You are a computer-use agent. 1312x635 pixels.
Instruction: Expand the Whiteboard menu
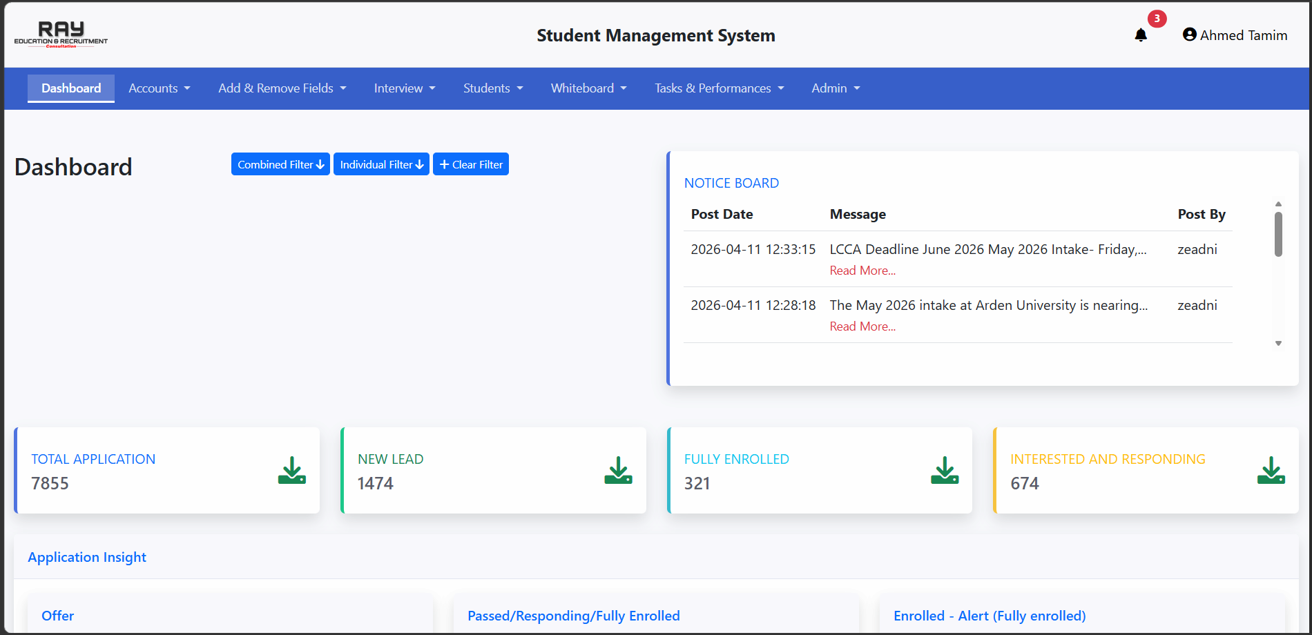[x=589, y=88]
